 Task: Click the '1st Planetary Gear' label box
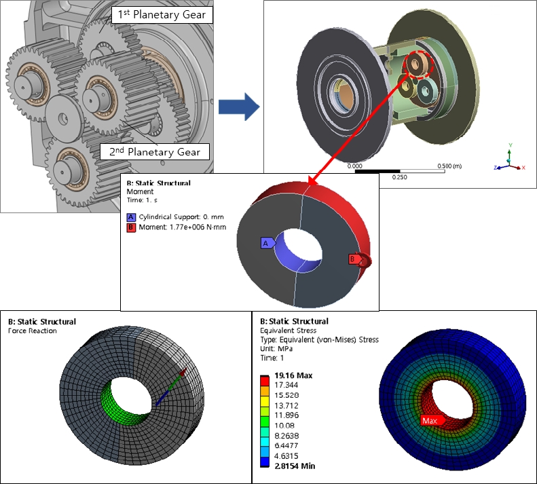(x=162, y=15)
